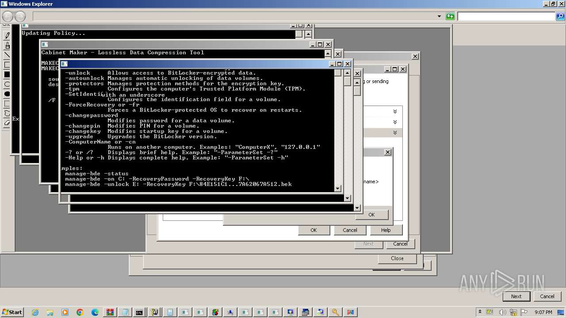Screen dimensions: 566x318
Task: Click the clock showing 9:07 PM
Action: pos(543,312)
